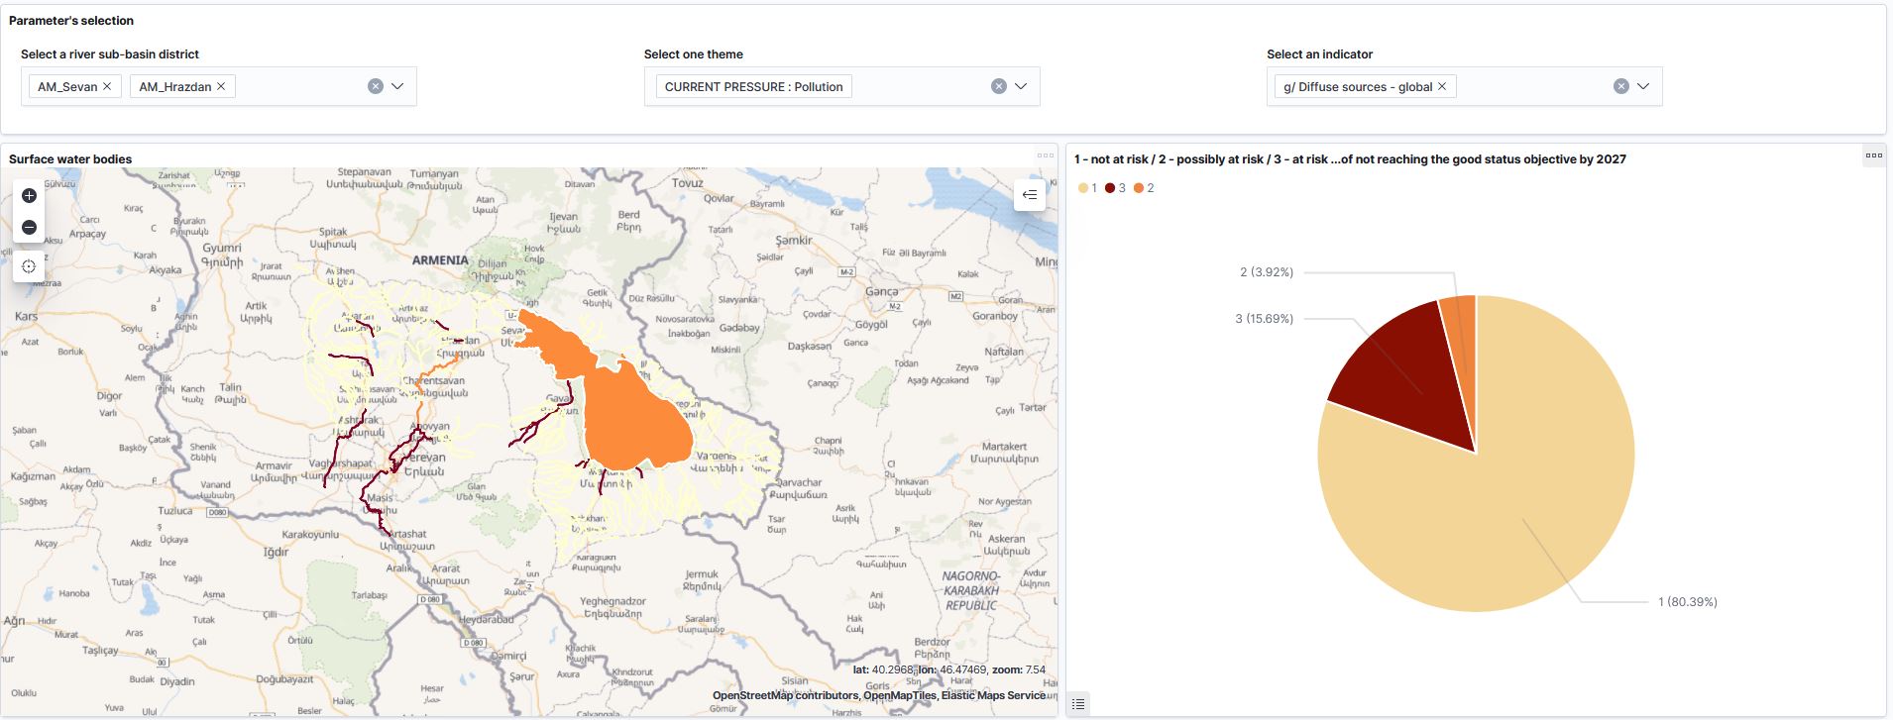The image size is (1893, 720).
Task: Open OpenStreetMap contributors attribution link
Action: tap(785, 695)
